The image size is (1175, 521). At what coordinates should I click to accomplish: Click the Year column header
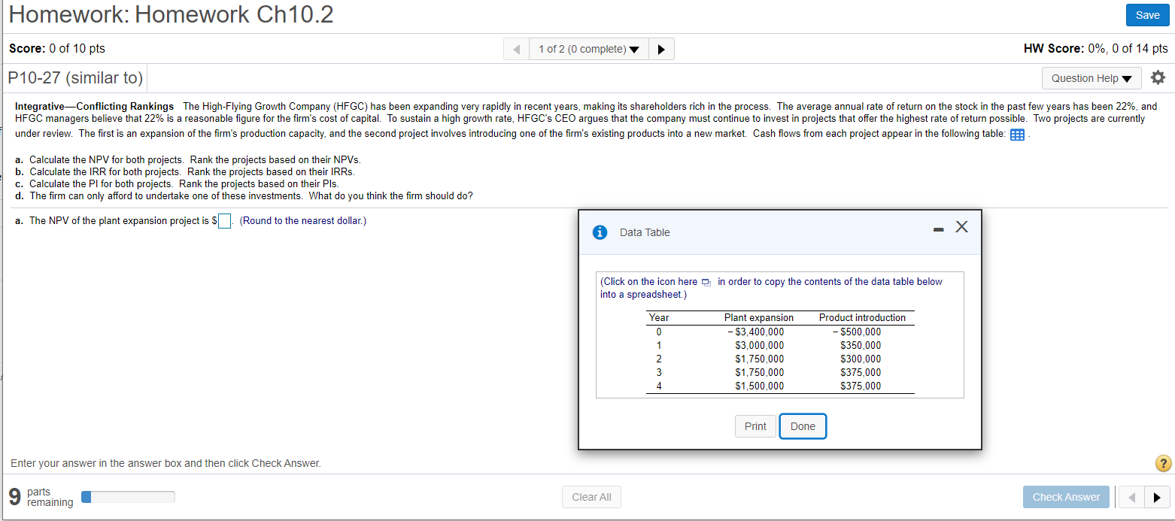(x=659, y=318)
